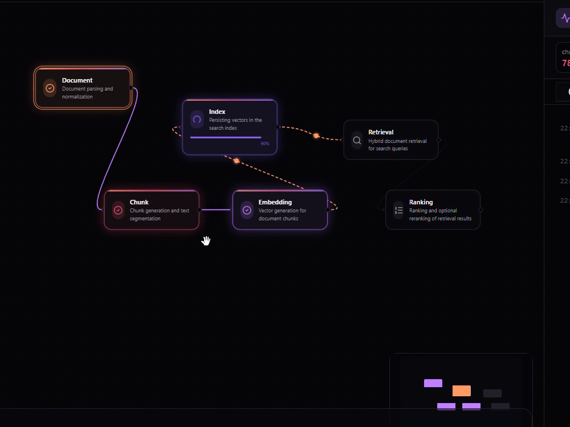Select the Embedding node title
570x427 pixels.
[275, 202]
